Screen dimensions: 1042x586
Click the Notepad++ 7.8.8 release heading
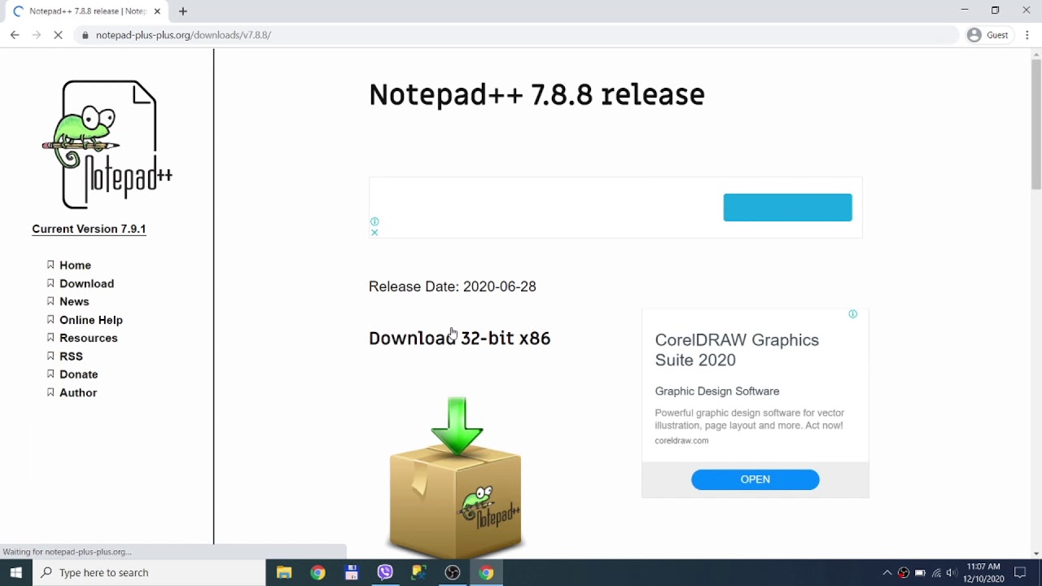point(536,94)
